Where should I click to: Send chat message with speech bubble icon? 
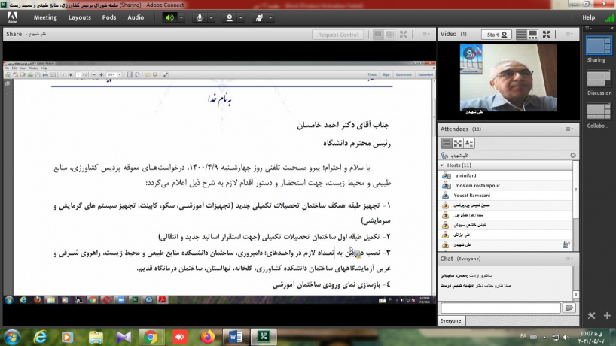[569, 308]
